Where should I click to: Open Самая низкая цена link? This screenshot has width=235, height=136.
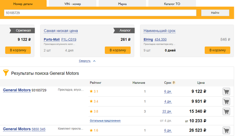click(x=60, y=31)
